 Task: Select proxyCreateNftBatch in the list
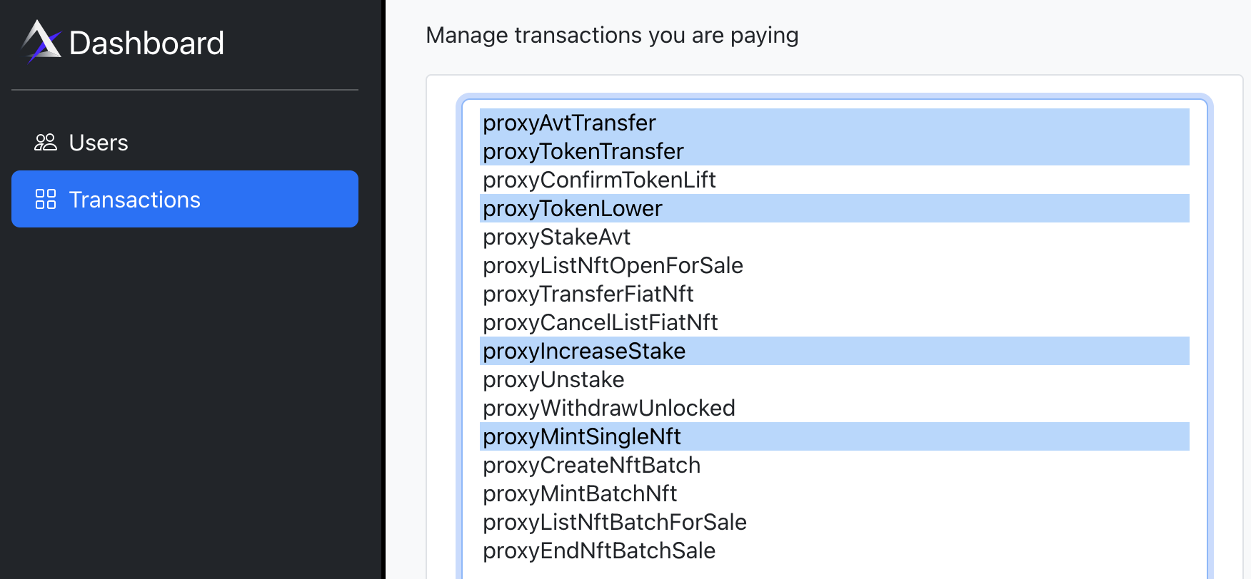click(591, 465)
